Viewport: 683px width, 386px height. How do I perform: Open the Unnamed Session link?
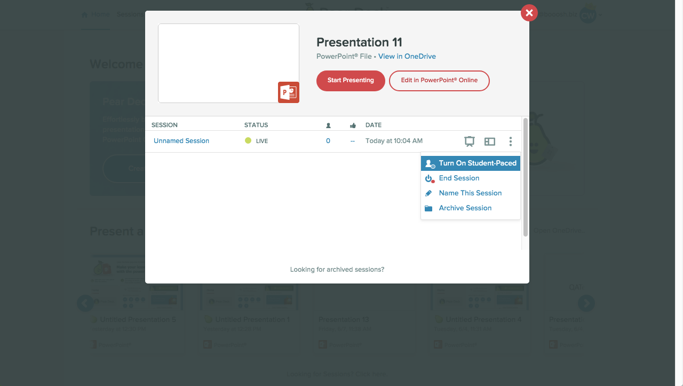181,141
